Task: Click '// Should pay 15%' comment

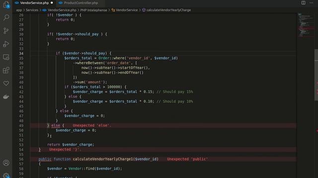Action: (x=174, y=92)
